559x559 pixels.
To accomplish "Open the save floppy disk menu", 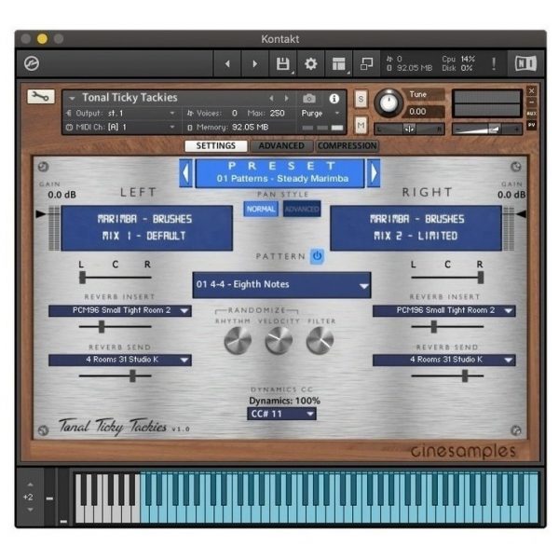I will [x=283, y=63].
